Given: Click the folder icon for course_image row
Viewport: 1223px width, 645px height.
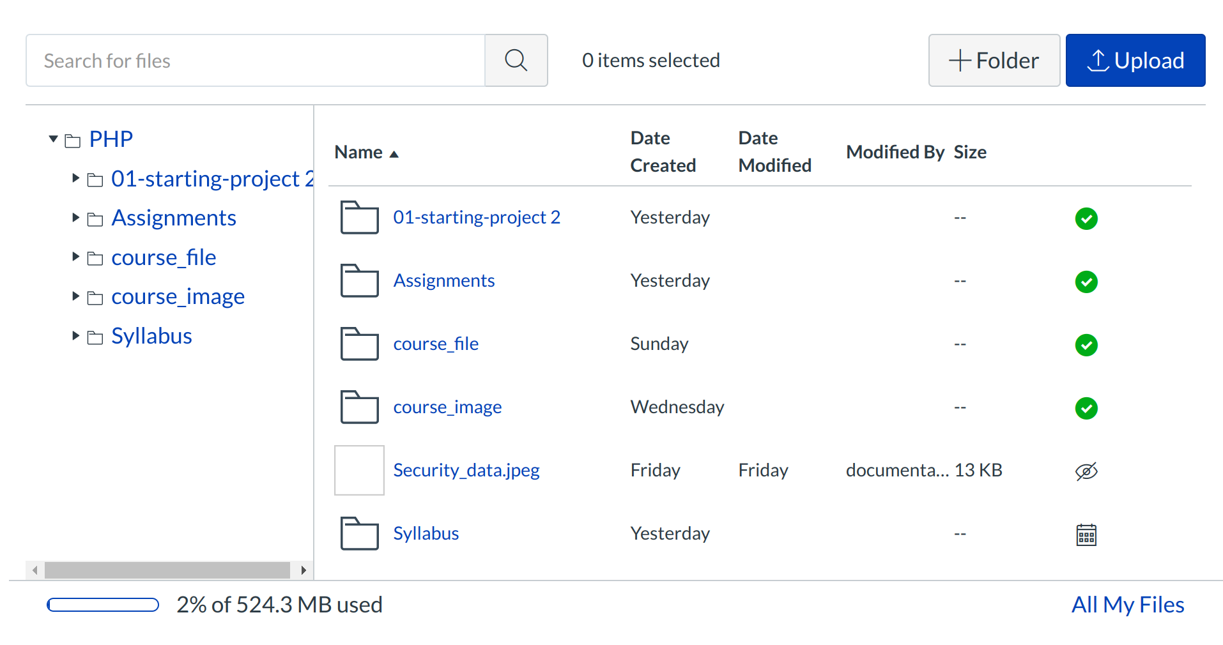Looking at the screenshot, I should pyautogui.click(x=359, y=407).
